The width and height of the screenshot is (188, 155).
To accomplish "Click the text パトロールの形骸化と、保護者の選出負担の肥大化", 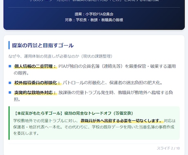I will pyautogui.click(x=111, y=83).
